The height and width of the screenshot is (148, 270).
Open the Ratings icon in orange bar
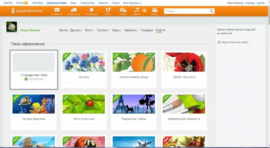point(123,10)
